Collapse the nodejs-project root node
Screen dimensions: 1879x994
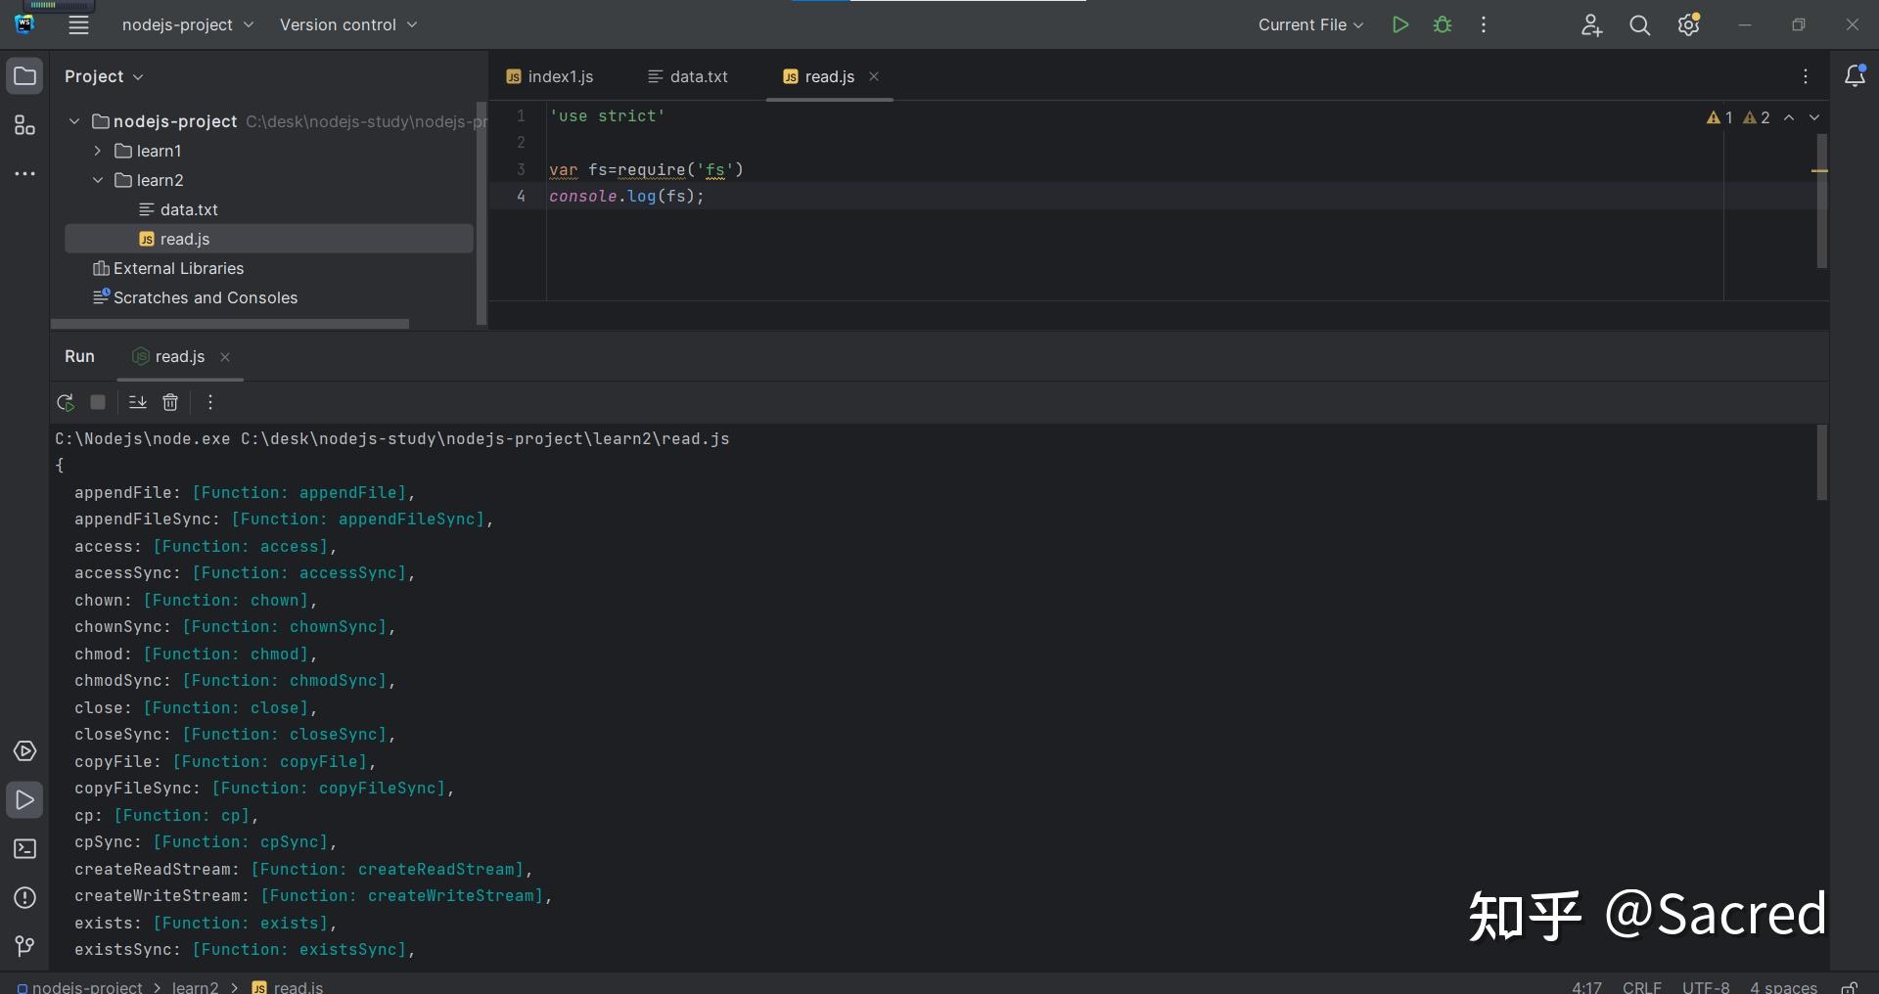74,121
